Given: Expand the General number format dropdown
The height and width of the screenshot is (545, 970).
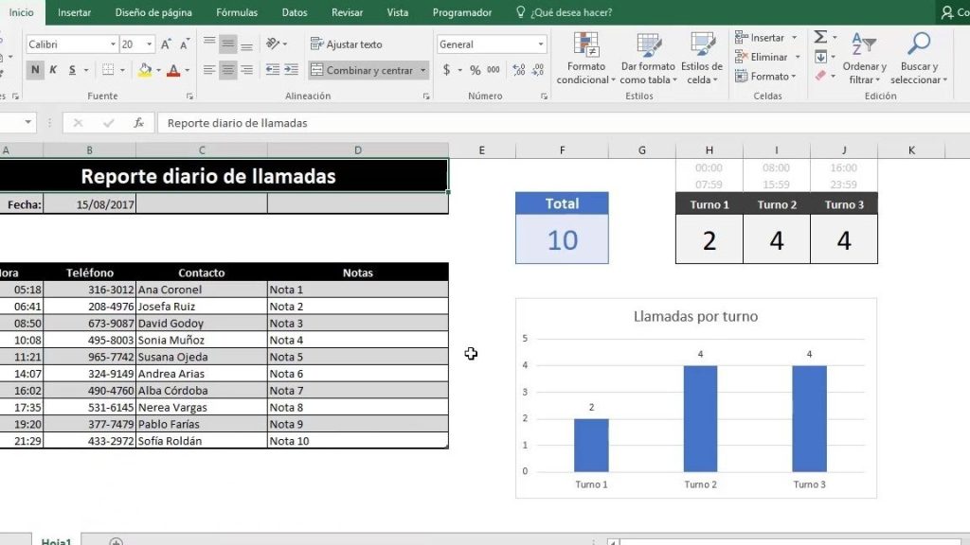Looking at the screenshot, I should 541,44.
